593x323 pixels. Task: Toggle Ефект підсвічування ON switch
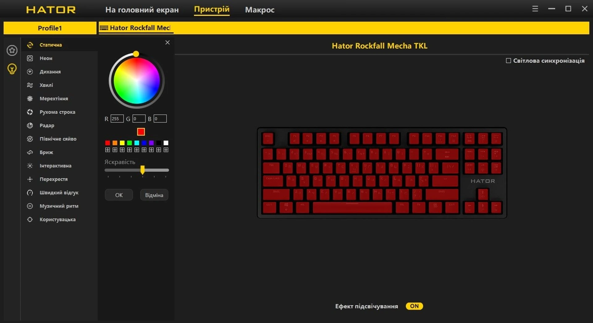(x=414, y=306)
